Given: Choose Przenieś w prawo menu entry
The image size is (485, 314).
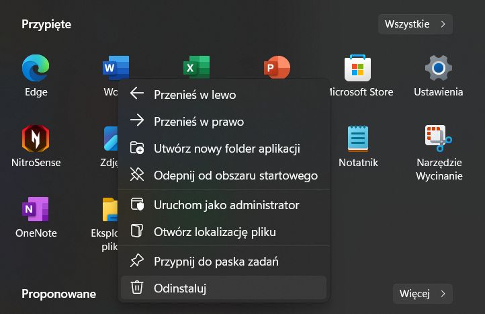Looking at the screenshot, I should (224, 121).
